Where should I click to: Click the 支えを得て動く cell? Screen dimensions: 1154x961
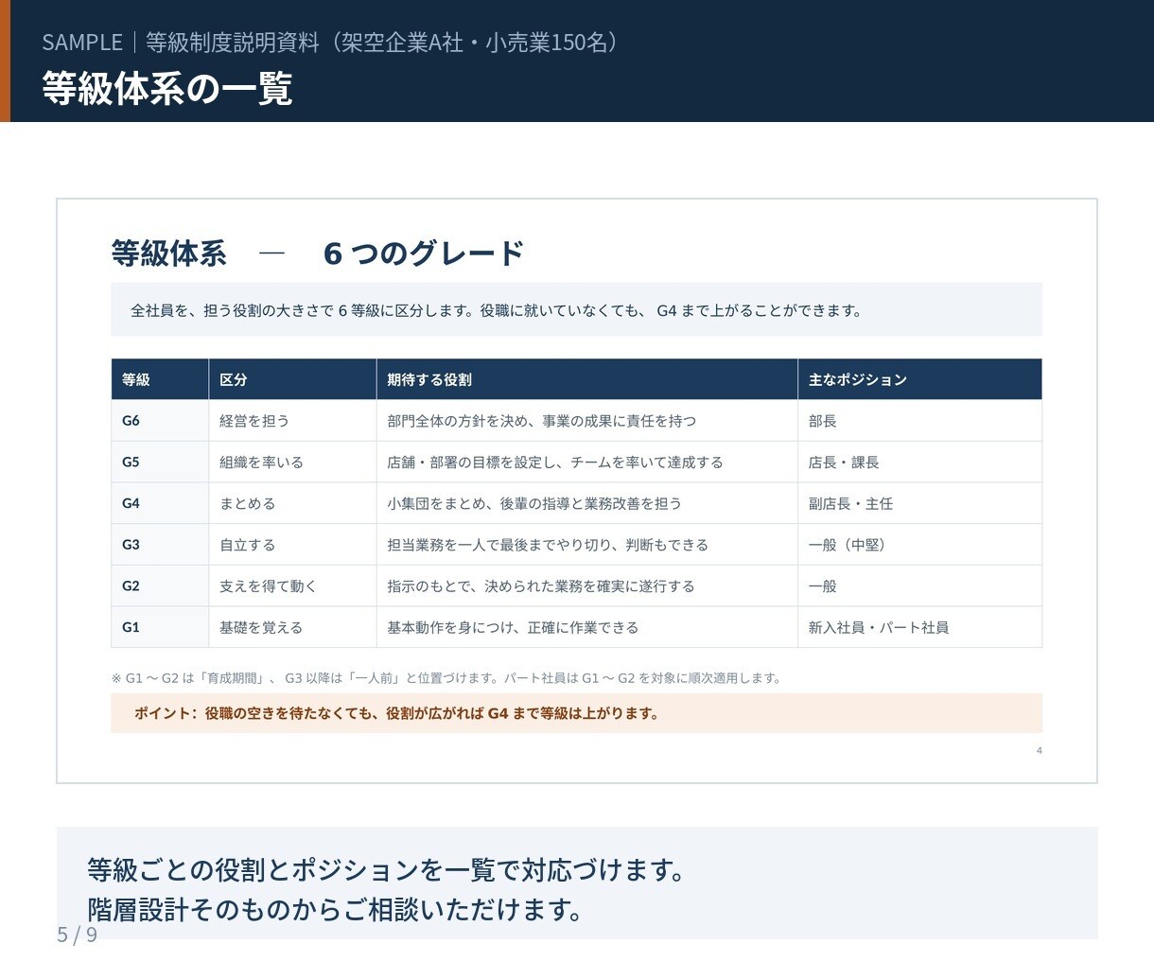292,585
